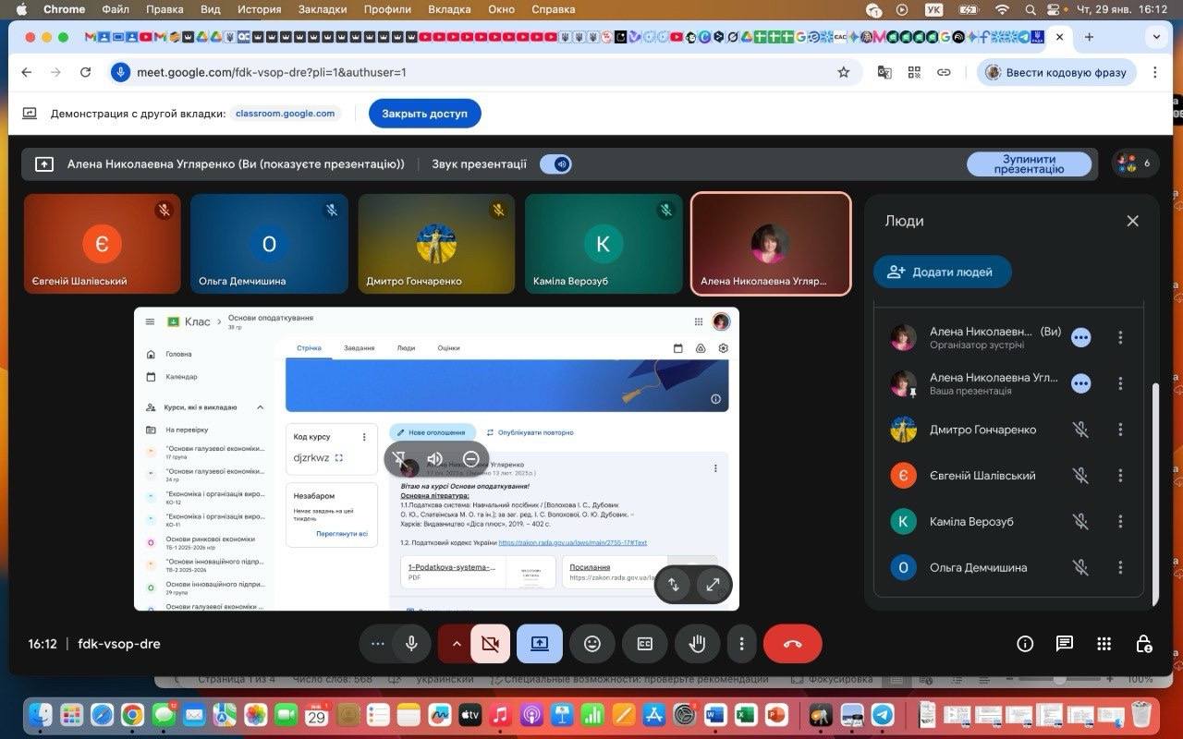Toggle the microphone in the call bar
Image resolution: width=1183 pixels, height=739 pixels.
(411, 644)
